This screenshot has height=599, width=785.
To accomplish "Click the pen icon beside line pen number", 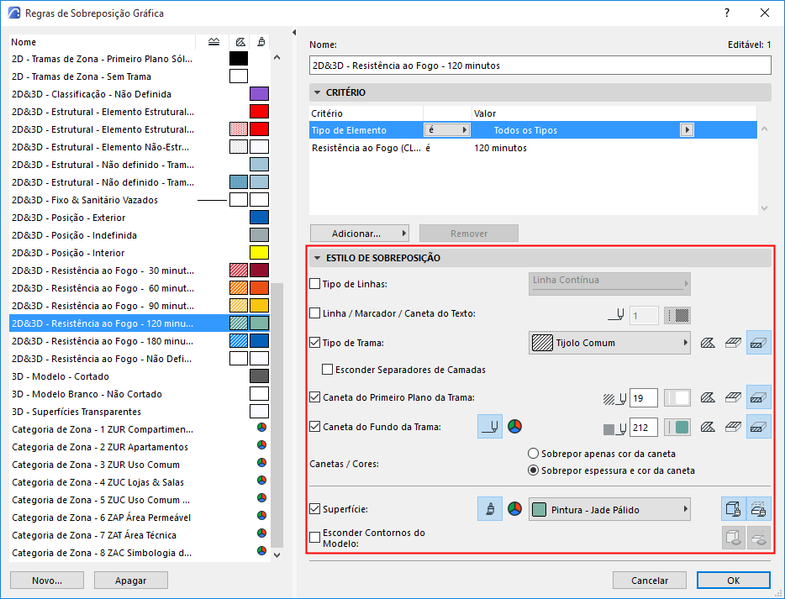I will 616,315.
